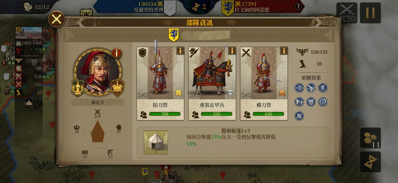Open info icon on 橫刀營 card
Viewport: 398px width, 183px height.
(x=284, y=51)
